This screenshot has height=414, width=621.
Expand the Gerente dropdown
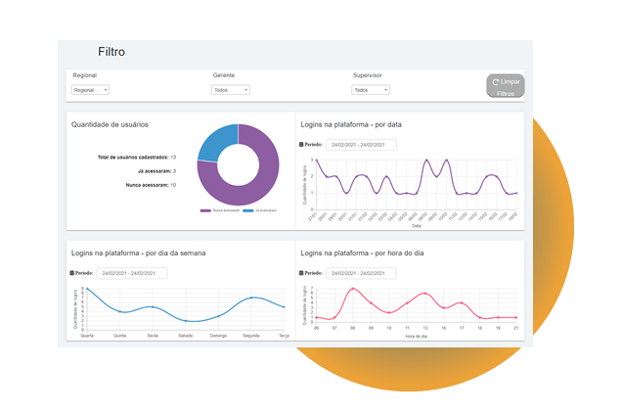231,90
